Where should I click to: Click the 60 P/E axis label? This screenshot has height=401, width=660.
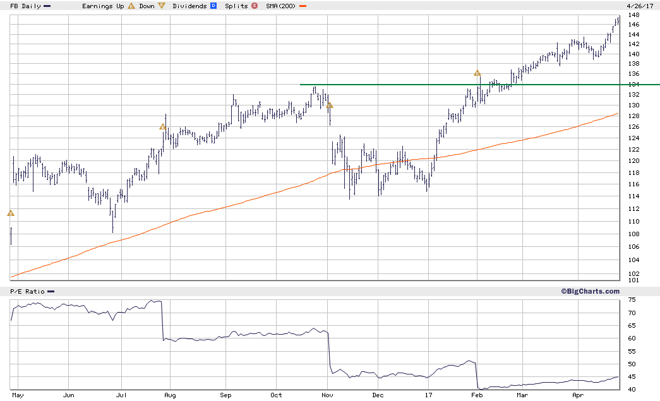pos(632,338)
